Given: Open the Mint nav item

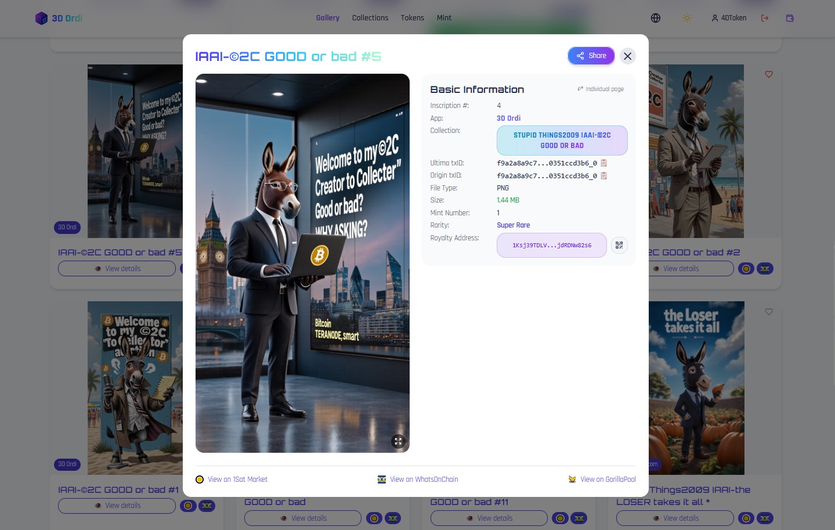Looking at the screenshot, I should click(444, 18).
